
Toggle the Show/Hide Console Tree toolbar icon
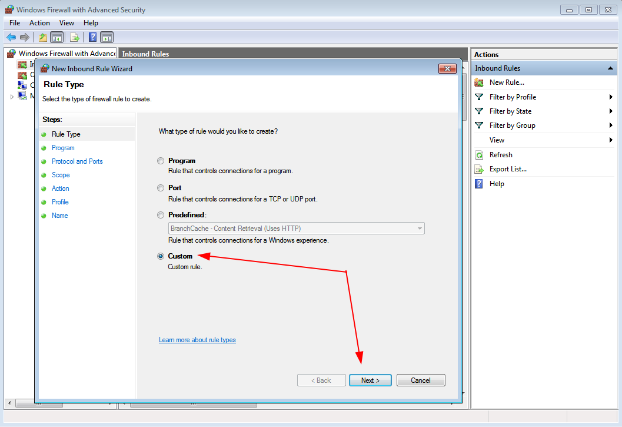tap(57, 38)
